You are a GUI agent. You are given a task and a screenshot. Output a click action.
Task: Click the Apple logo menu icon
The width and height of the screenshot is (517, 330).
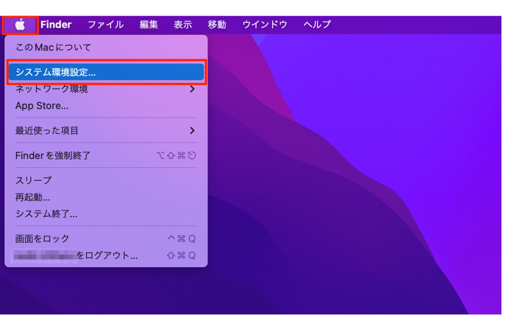[x=20, y=25]
